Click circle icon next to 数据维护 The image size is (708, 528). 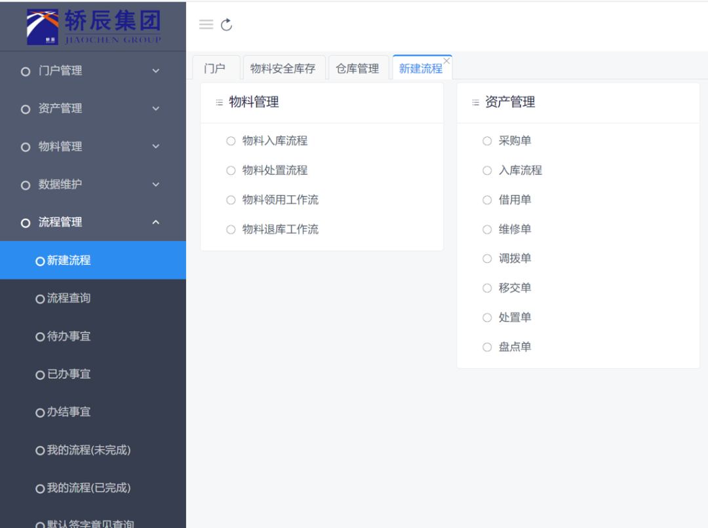(x=26, y=185)
